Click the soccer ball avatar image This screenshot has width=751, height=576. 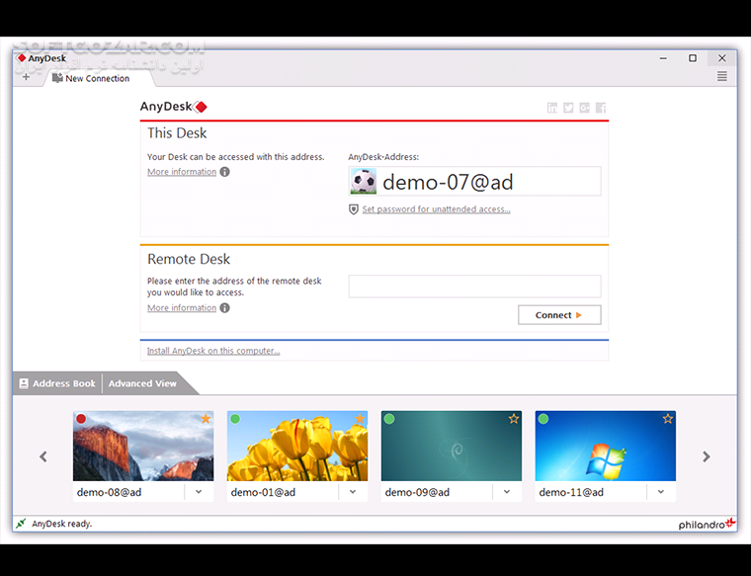point(363,181)
